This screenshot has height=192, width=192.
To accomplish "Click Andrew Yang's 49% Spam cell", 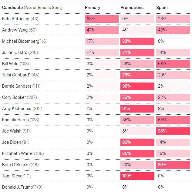I will tap(173, 30).
